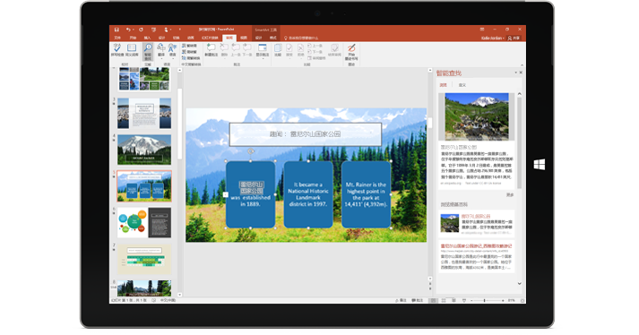Insert a New Comment (新建批注)
This screenshot has width=639, height=335.
coord(212,50)
